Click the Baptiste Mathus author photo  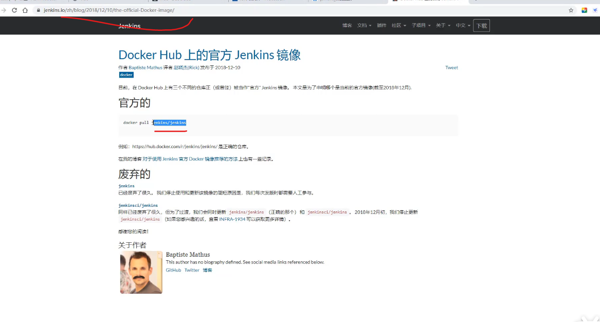(141, 272)
